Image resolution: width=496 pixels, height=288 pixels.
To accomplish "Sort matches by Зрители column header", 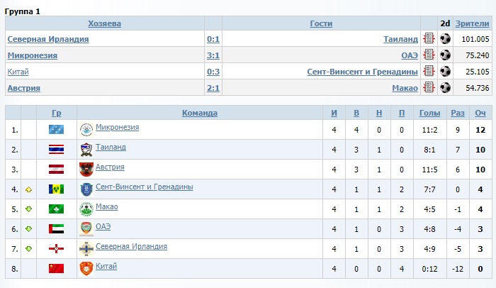I will coord(472,23).
